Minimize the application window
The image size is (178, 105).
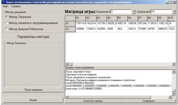point(167,2)
